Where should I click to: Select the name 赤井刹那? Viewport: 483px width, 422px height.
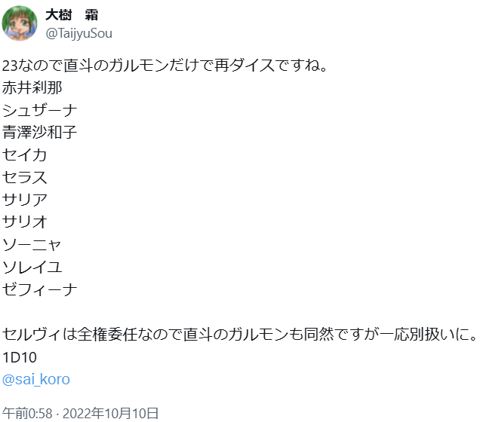pyautogui.click(x=32, y=87)
